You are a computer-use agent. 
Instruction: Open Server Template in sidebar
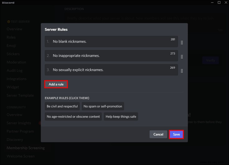[20, 95]
